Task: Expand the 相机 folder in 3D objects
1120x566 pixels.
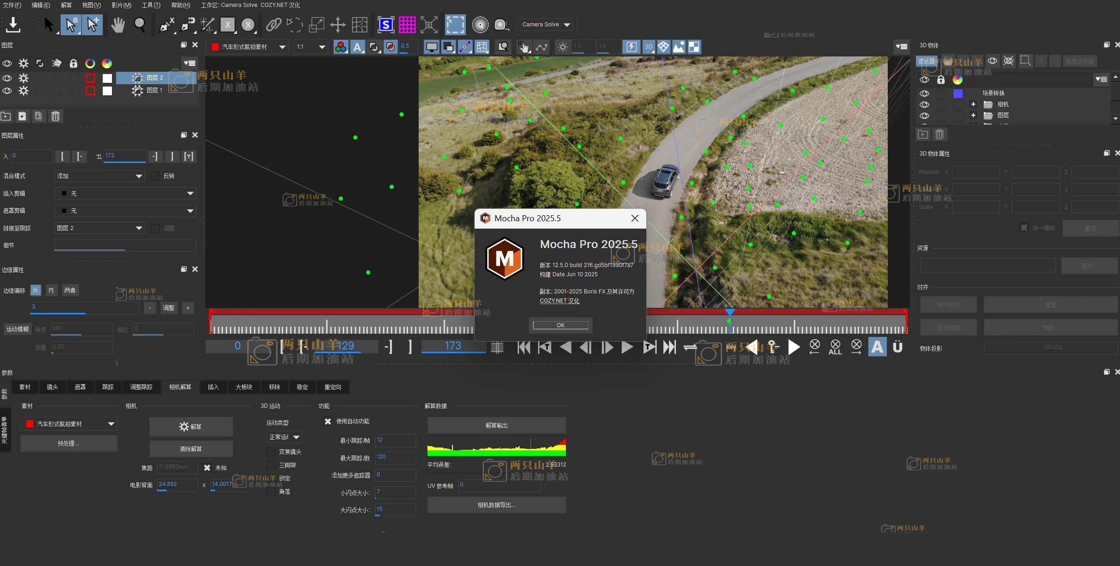Action: [973, 104]
